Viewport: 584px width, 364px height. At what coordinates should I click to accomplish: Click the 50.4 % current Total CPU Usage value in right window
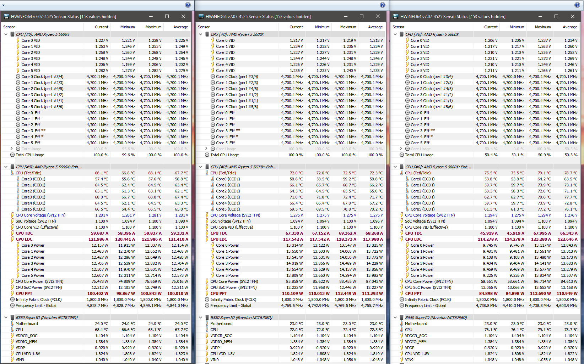491,155
